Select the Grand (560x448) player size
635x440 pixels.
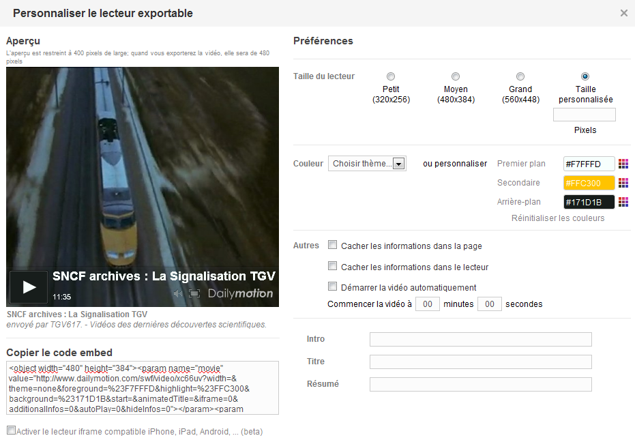click(520, 76)
